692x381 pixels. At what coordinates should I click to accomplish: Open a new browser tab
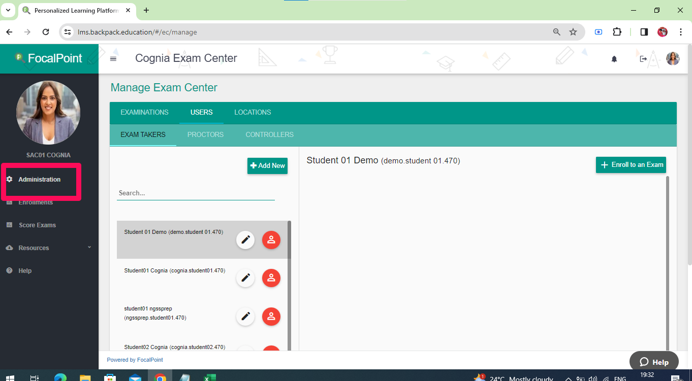click(146, 10)
